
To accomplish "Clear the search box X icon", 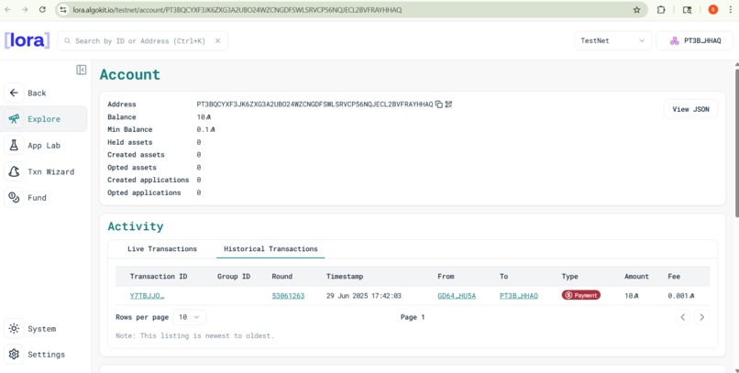I will point(217,41).
